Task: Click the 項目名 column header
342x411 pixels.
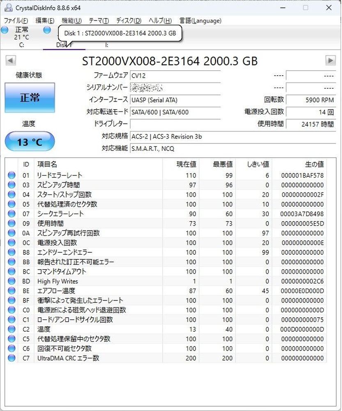Action: coord(98,164)
